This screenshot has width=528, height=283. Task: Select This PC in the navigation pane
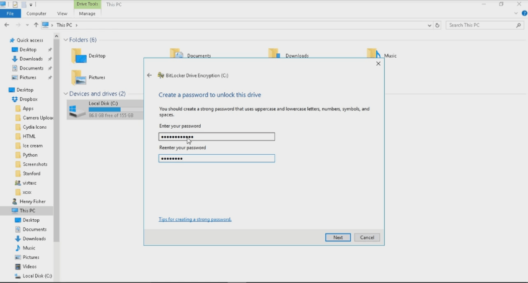click(27, 211)
